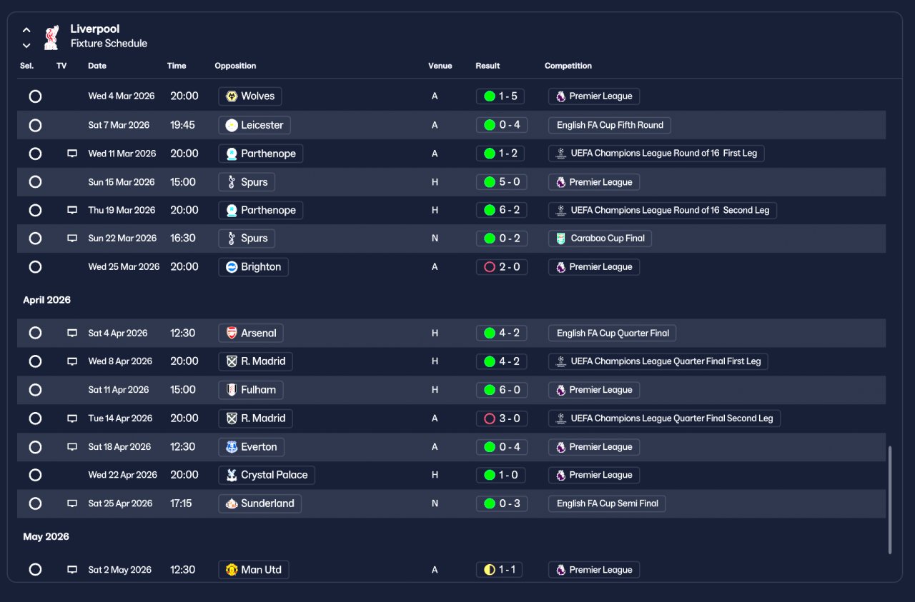Screen dimensions: 915x602
Task: Click the down chevron beside Fixture Schedule
Action: coord(26,45)
